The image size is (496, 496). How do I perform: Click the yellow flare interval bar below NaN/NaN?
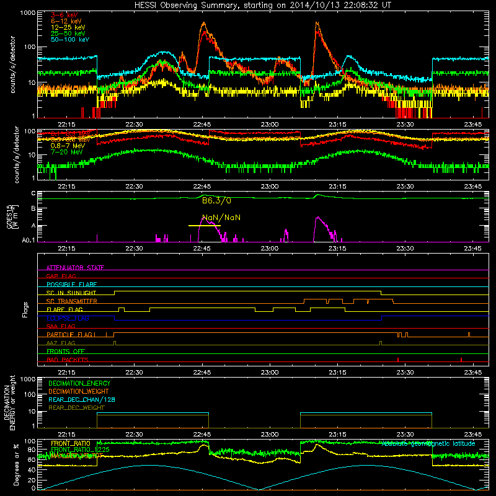pyautogui.click(x=205, y=226)
